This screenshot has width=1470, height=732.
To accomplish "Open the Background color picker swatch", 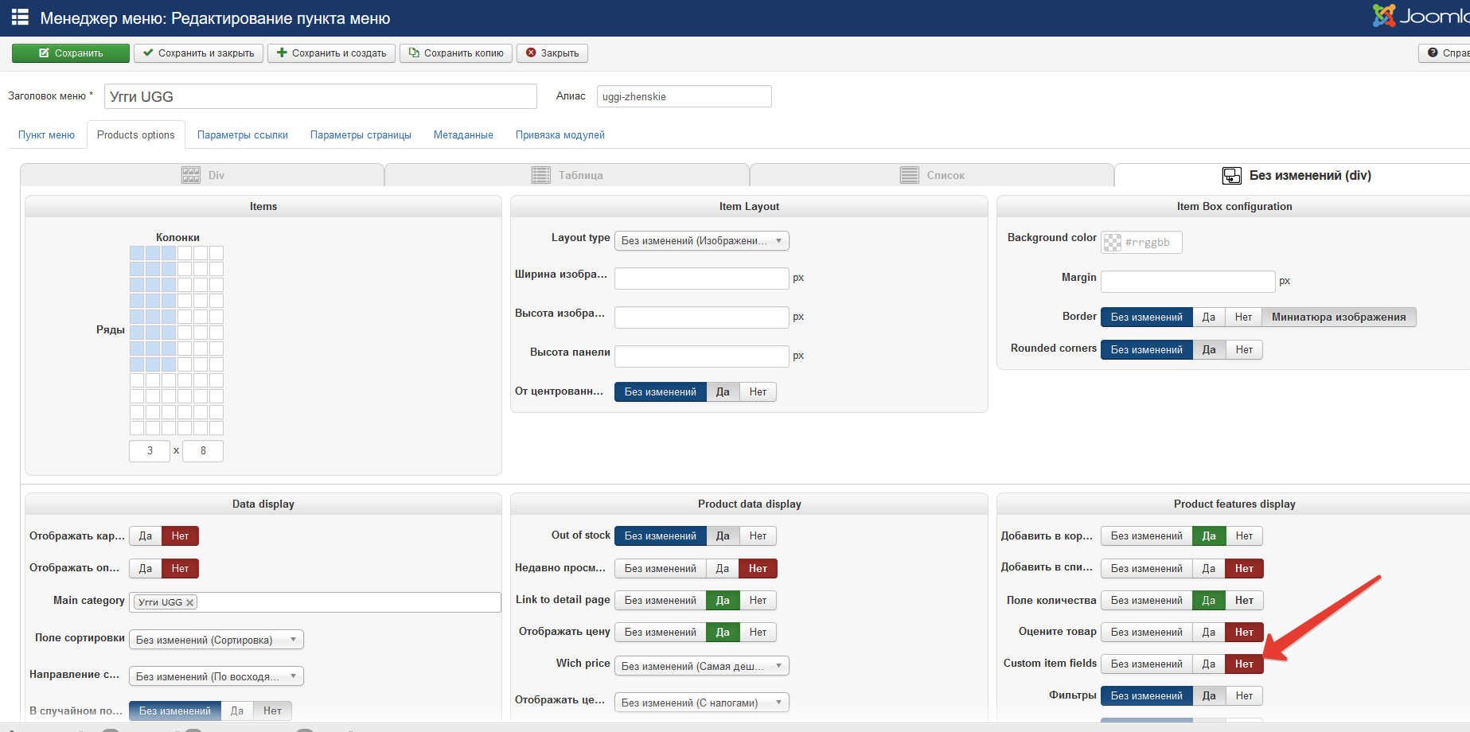I will point(1113,243).
